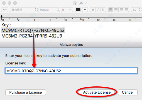Click the highlighted key MC9MC-RTDQ7-G7NKC-49U52
Viewport: 142px width, 100px height.
(33, 30)
